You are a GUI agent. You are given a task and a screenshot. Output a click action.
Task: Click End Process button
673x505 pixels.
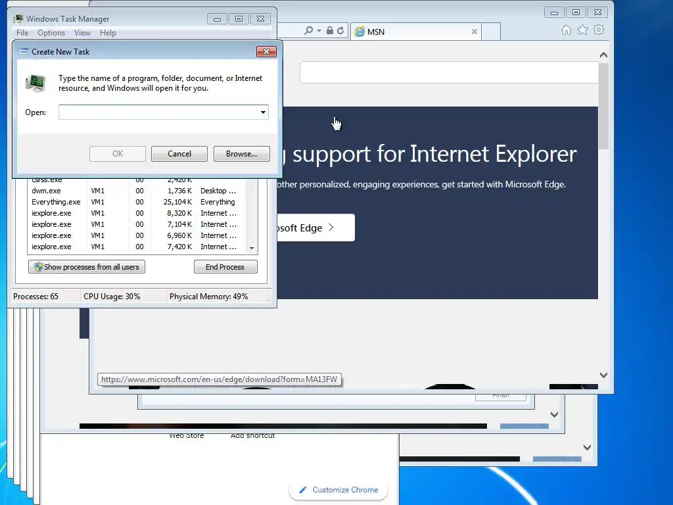(x=225, y=267)
